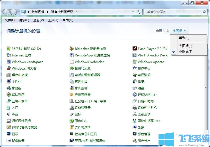Open the 文件(F) menu
The height and width of the screenshot is (147, 210).
click(x=10, y=20)
